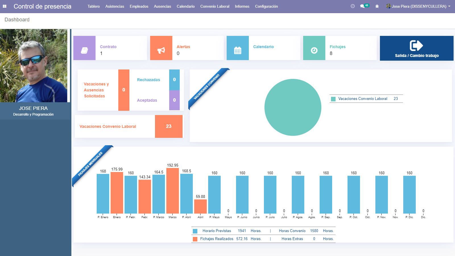Open the Informes menu
This screenshot has height=256, width=455.
coord(242,6)
